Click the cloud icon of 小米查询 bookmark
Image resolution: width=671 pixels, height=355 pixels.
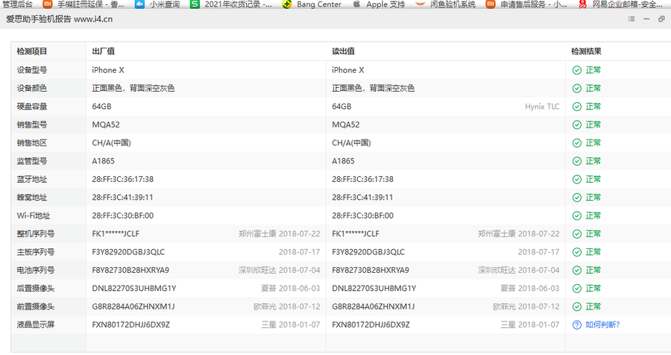pyautogui.click(x=139, y=4)
